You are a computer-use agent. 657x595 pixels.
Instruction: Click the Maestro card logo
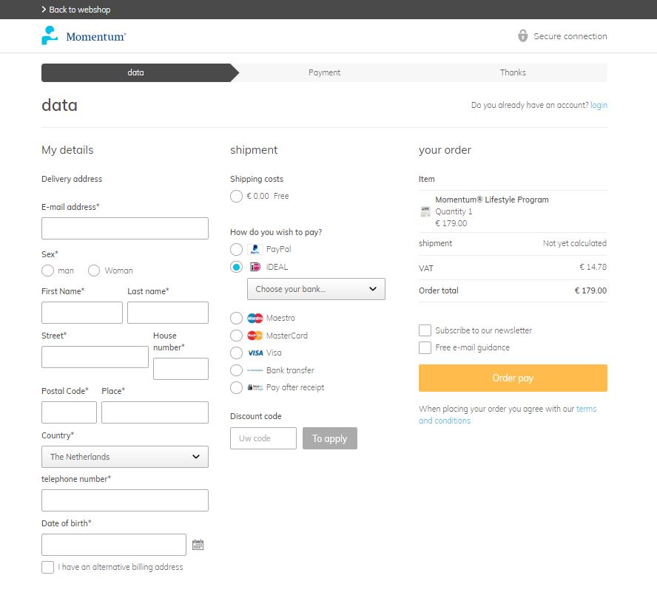pos(255,318)
